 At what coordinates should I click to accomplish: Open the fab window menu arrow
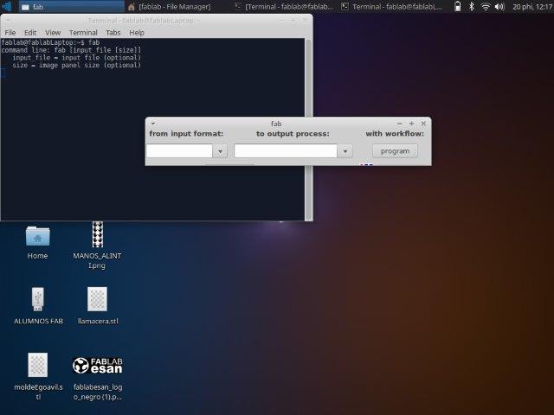[153, 124]
